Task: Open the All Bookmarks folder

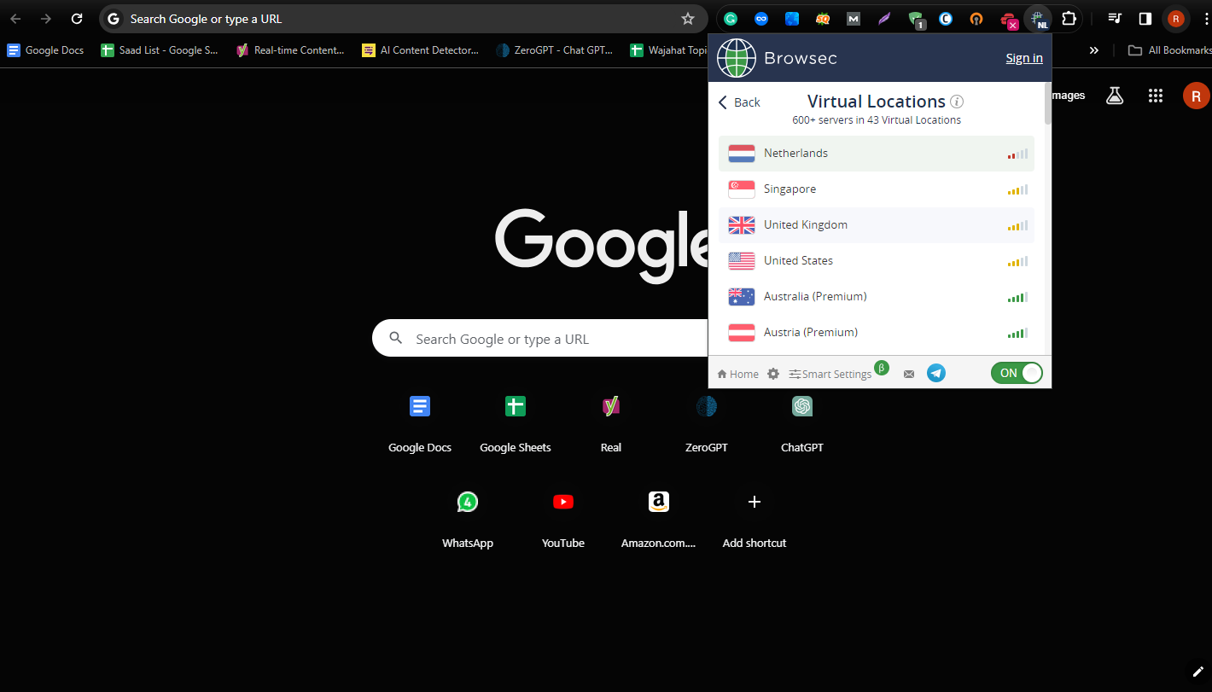Action: (1169, 50)
